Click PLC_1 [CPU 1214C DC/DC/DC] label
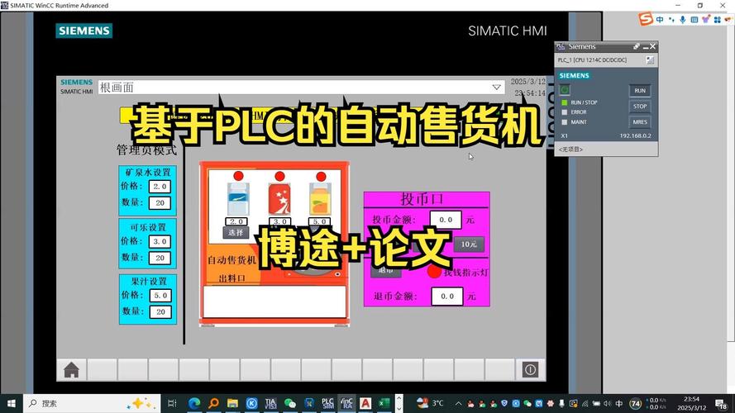The image size is (735, 413). (592, 60)
